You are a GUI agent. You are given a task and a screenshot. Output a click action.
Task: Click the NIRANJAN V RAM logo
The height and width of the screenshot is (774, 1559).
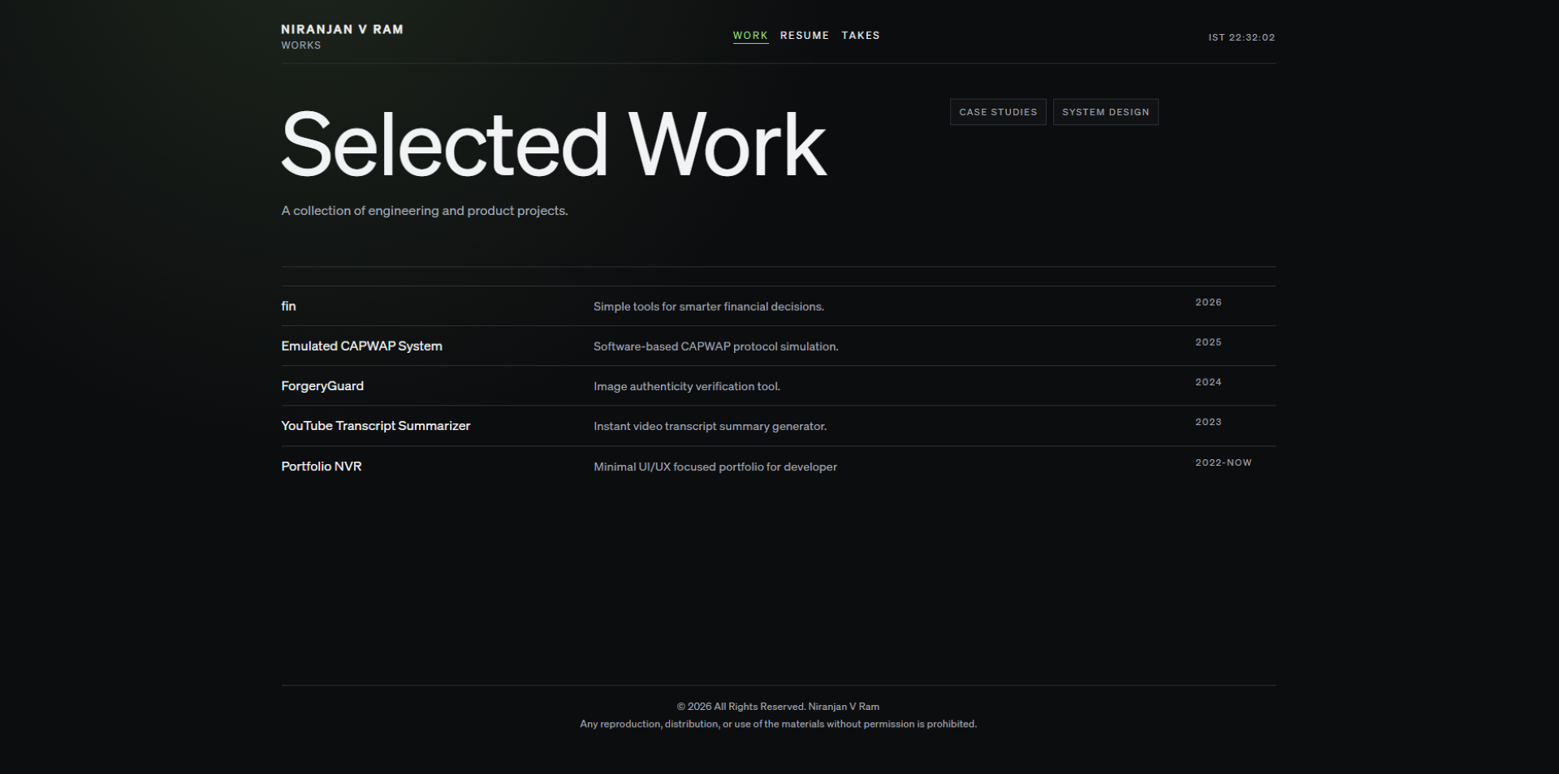point(342,29)
